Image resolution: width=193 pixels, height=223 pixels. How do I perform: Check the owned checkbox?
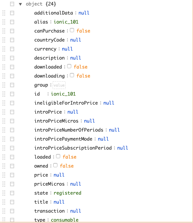coord(55,165)
